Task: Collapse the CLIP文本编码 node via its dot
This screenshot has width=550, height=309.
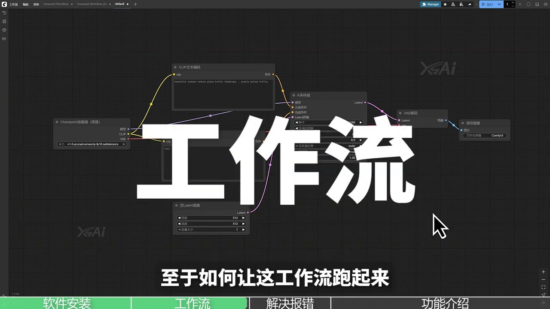Action: (175, 67)
